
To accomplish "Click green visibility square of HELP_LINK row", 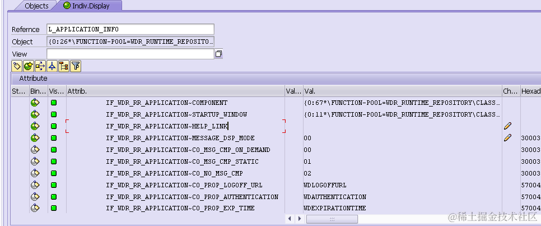I will [x=53, y=126].
